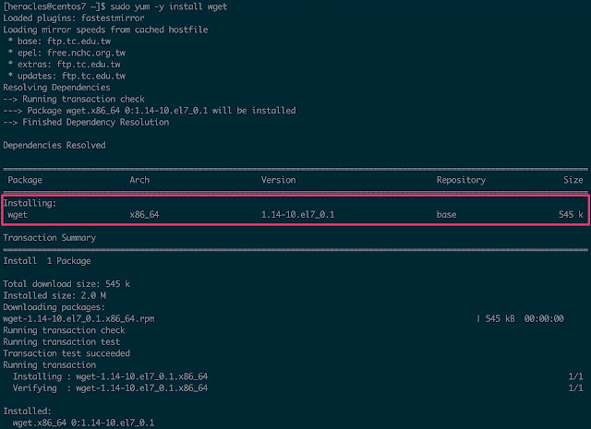Select 'Total download size: 545 k' line

click(x=66, y=284)
